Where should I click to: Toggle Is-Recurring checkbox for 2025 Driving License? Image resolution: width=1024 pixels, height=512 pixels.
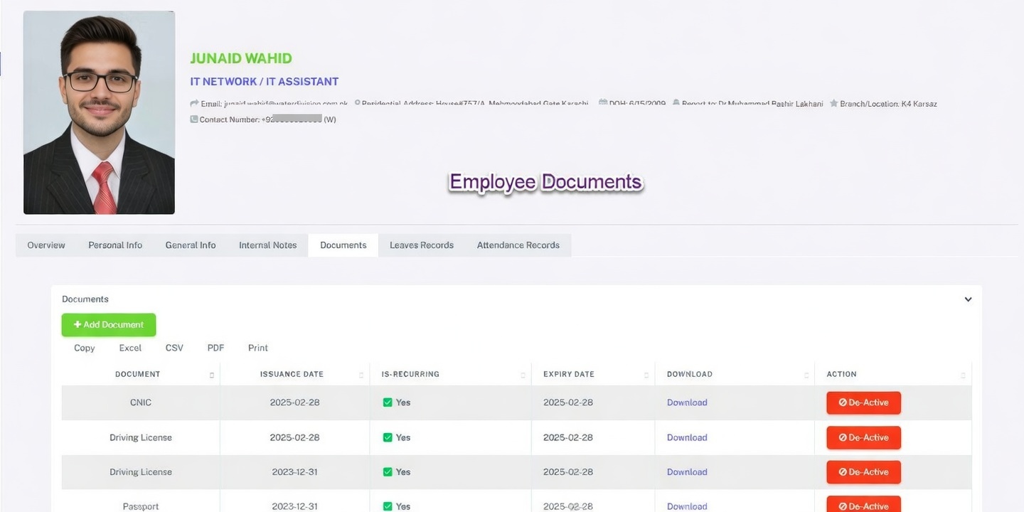(x=388, y=437)
